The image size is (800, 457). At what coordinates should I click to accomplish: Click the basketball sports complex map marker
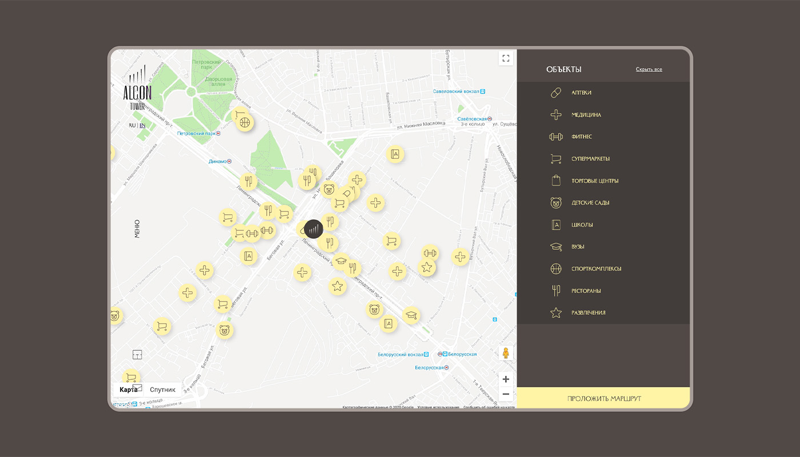[245, 122]
